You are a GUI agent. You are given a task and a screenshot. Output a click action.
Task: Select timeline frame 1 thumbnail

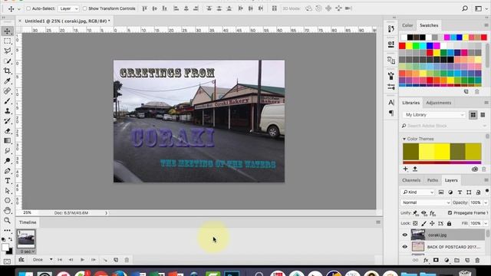point(26,239)
